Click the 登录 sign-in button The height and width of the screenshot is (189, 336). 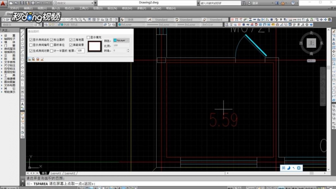(x=255, y=3)
